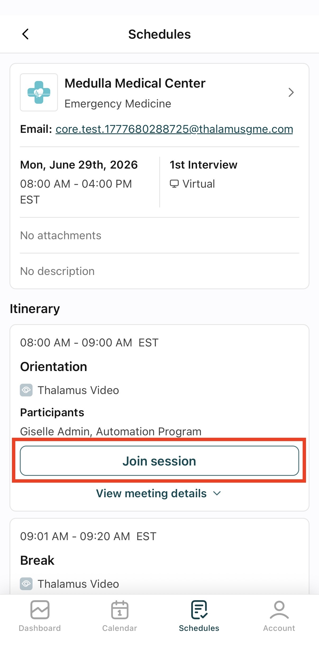Screen dimensions: 319x660
Task: Open the core.test email link
Action: [174, 129]
